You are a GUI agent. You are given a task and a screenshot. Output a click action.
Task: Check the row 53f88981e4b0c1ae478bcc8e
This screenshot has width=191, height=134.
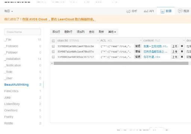point(53,46)
